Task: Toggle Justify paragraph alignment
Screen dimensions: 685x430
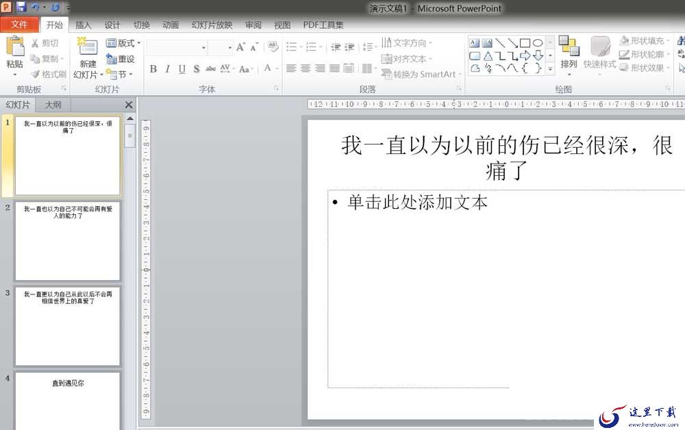Action: [334, 68]
